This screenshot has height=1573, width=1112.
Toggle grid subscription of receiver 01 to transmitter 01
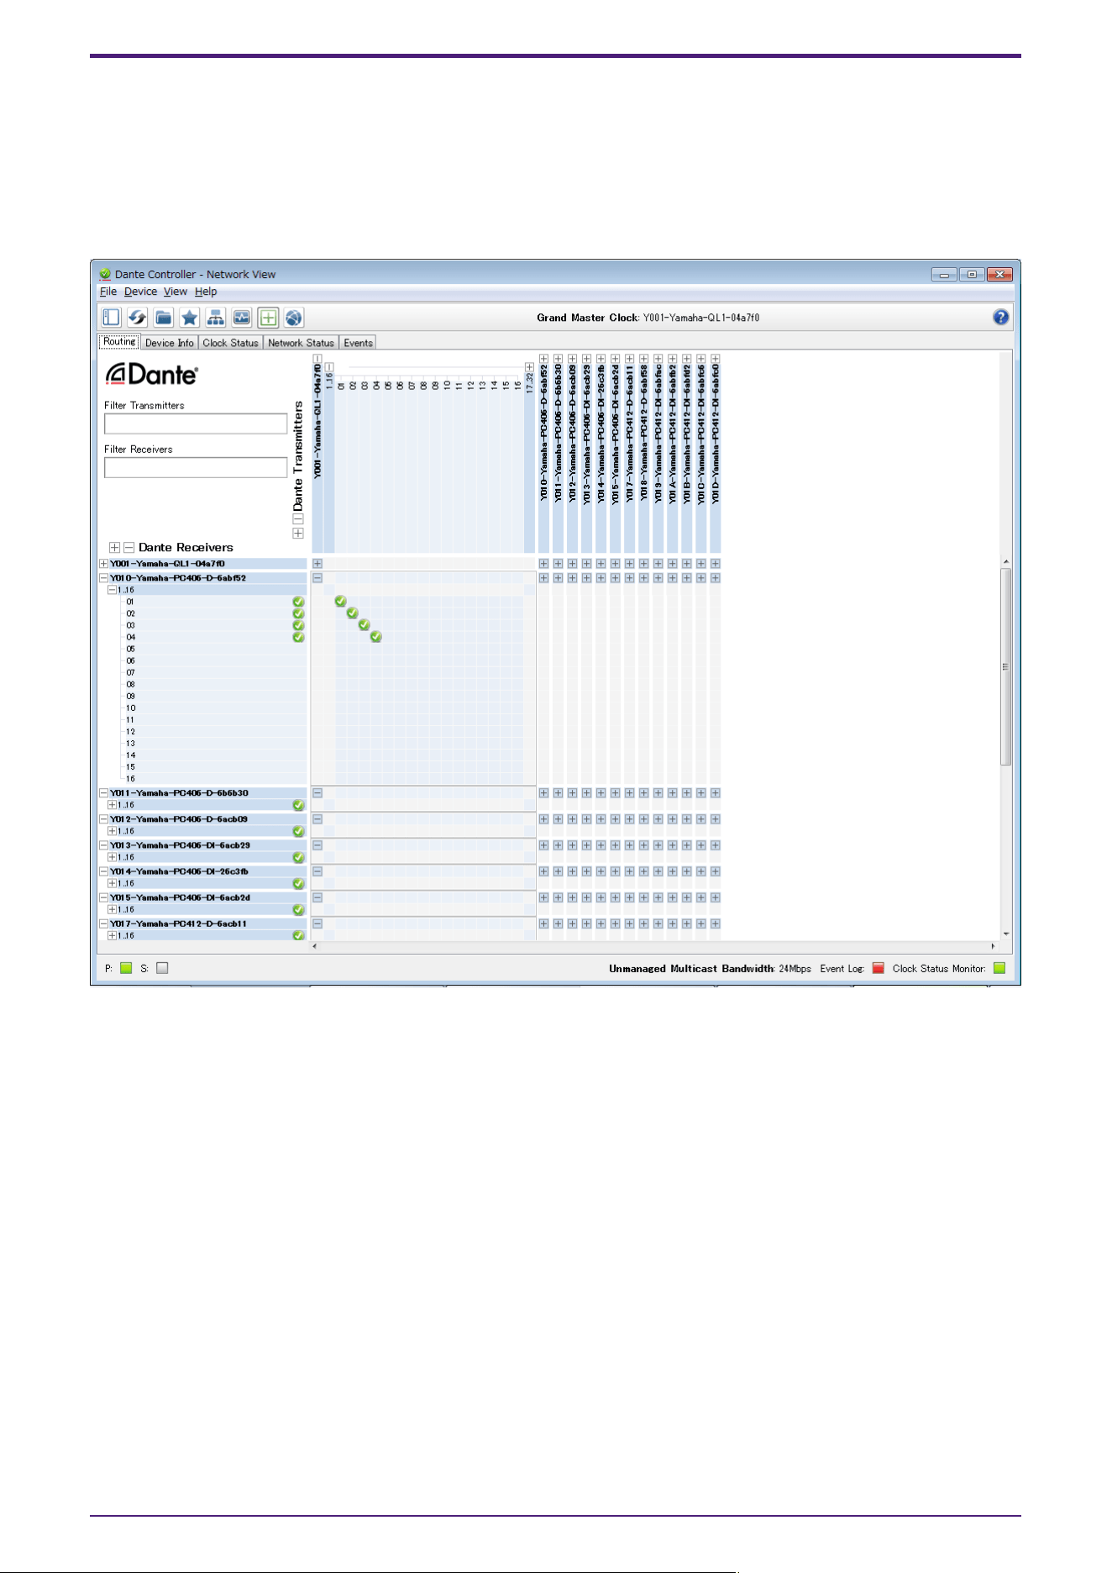[x=340, y=601]
